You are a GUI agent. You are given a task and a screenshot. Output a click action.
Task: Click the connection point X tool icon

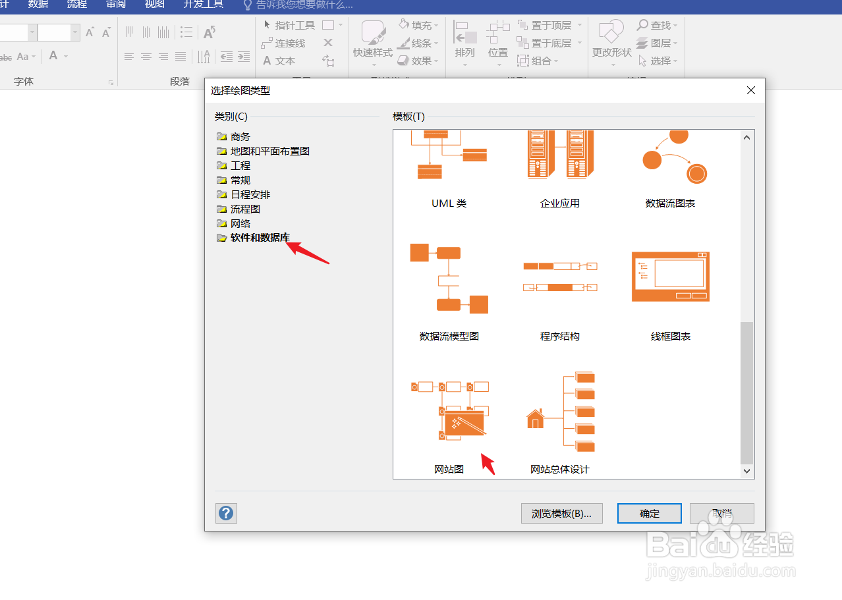(328, 43)
